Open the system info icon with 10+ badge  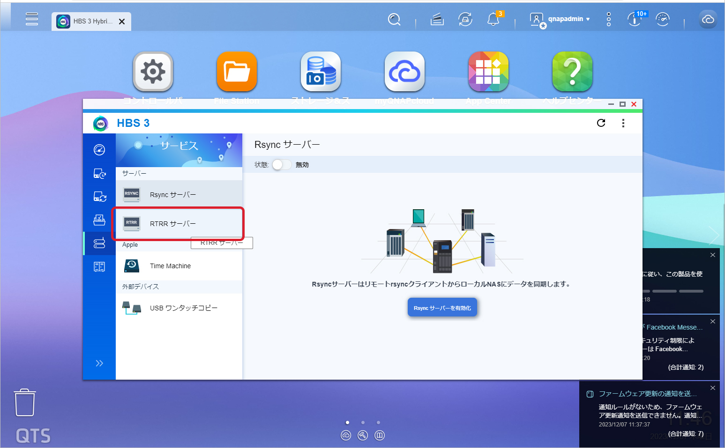coord(635,20)
